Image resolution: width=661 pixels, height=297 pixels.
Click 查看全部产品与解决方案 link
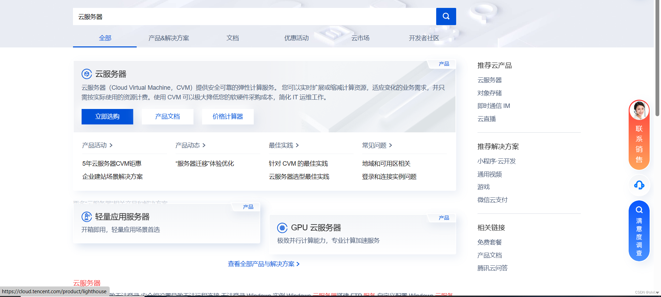click(x=264, y=264)
